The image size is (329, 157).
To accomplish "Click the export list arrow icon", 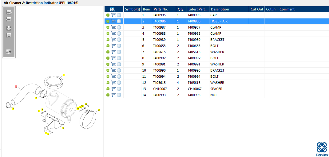I will coord(9,52).
